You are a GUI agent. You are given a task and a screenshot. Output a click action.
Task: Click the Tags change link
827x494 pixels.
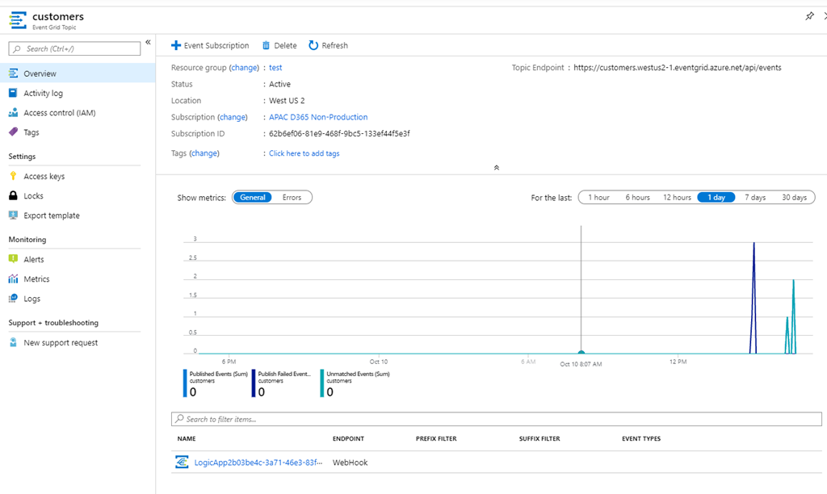[x=204, y=153]
